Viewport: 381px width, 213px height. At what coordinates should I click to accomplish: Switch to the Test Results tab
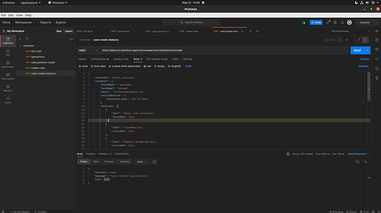(x=121, y=154)
